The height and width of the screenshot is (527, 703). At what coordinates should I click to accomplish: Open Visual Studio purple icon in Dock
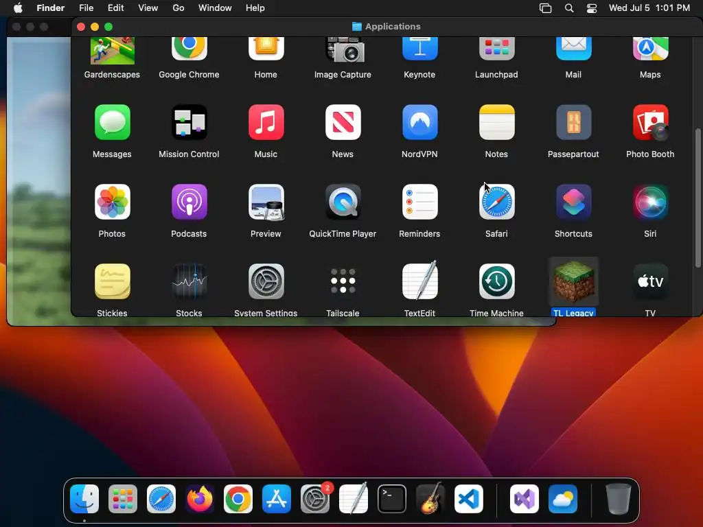pos(525,499)
